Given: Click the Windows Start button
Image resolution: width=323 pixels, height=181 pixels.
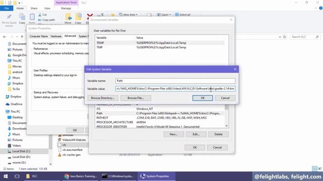Looking at the screenshot, I should point(6,176).
